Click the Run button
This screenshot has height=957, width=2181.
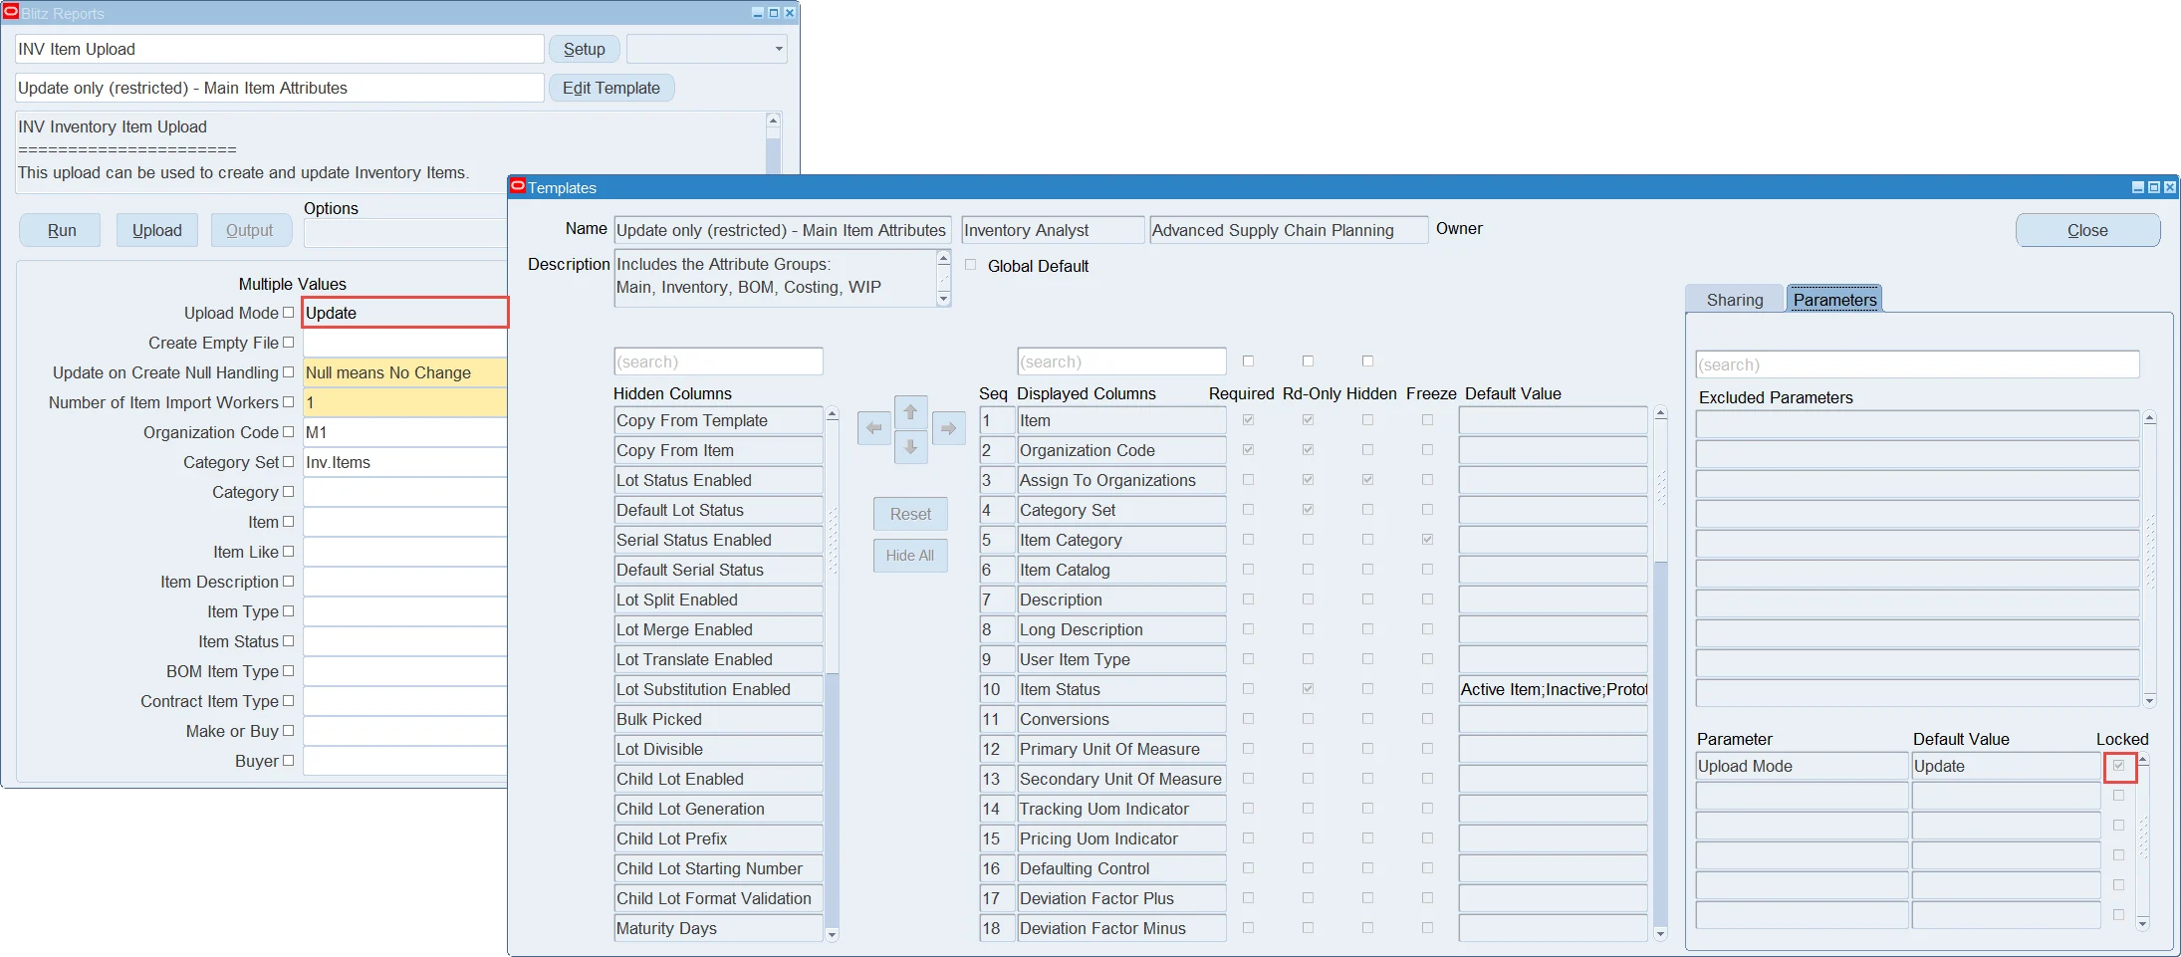61,230
